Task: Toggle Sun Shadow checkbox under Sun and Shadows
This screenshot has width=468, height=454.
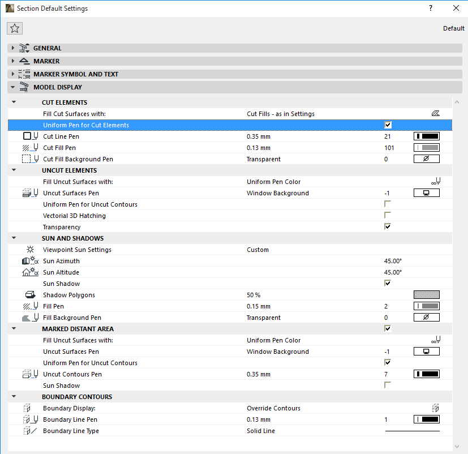Action: pyautogui.click(x=388, y=283)
